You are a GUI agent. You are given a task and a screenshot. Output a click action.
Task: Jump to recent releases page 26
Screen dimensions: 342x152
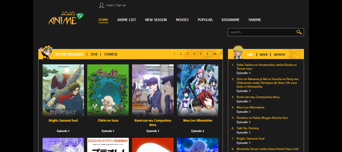point(215,54)
